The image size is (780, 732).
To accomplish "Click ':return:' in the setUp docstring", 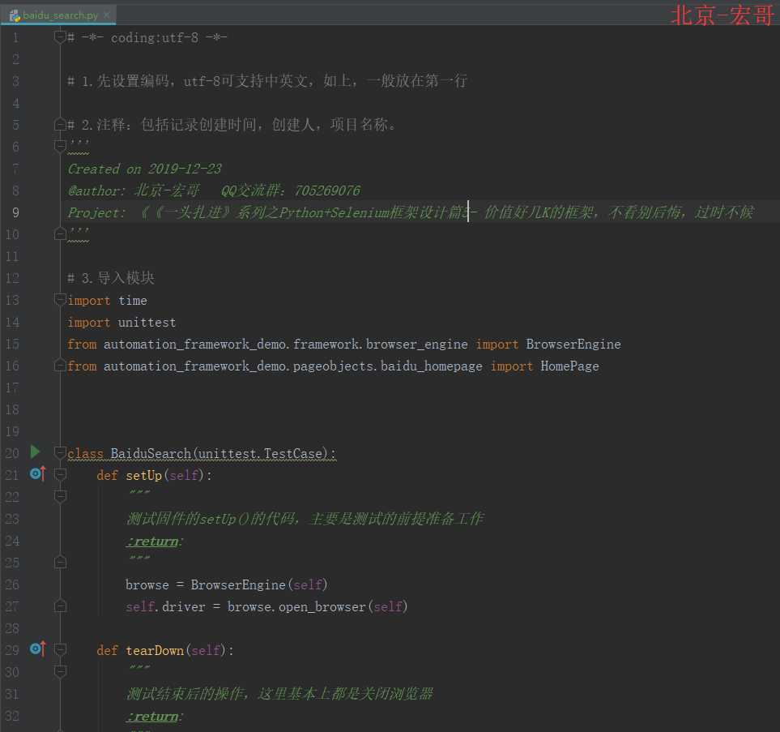I will click(155, 542).
